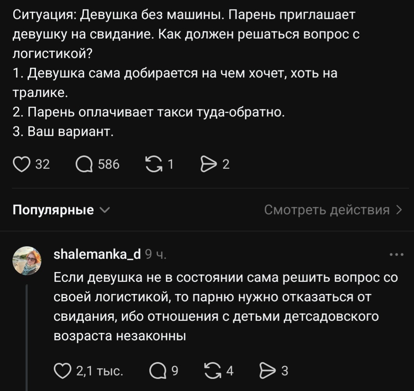Repost the main post using repost icon
Screen dimensions: 414x391
(154, 164)
